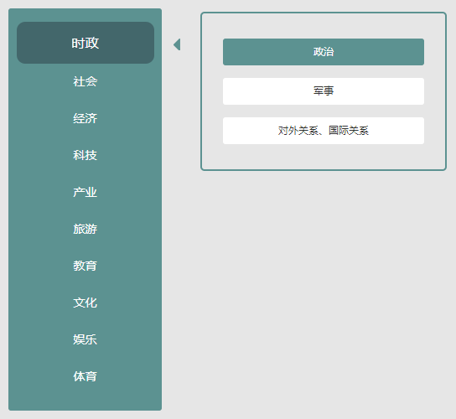This screenshot has height=419, width=456.
Task: Click the left-pointing triangle arrow
Action: coord(177,44)
